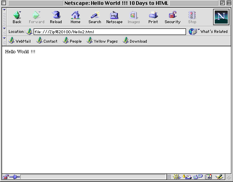233x182 pixels.
Task: Print the current page
Action: (153, 17)
